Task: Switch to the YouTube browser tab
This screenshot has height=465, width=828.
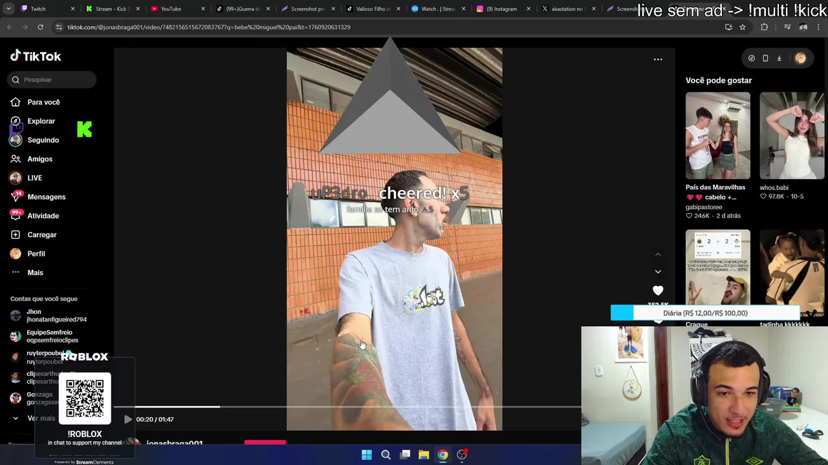Action: [x=178, y=8]
